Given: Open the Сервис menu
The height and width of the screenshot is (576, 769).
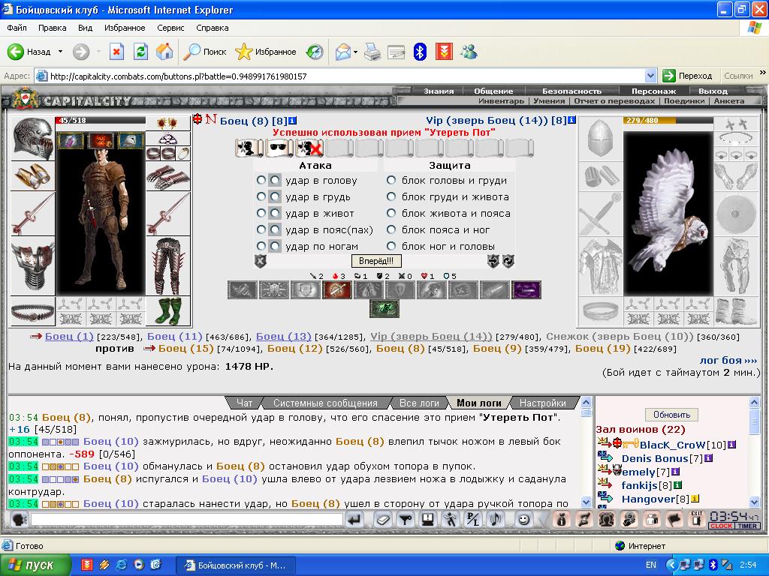Looking at the screenshot, I should click(170, 28).
